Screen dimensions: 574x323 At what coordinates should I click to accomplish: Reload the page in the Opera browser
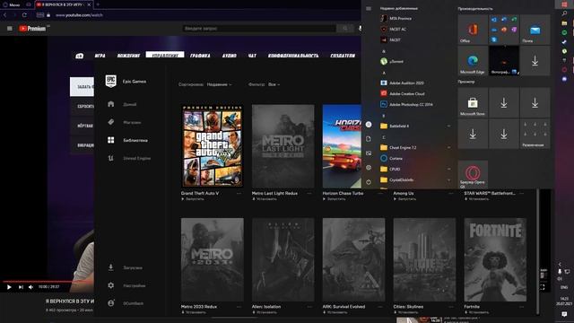(24, 15)
